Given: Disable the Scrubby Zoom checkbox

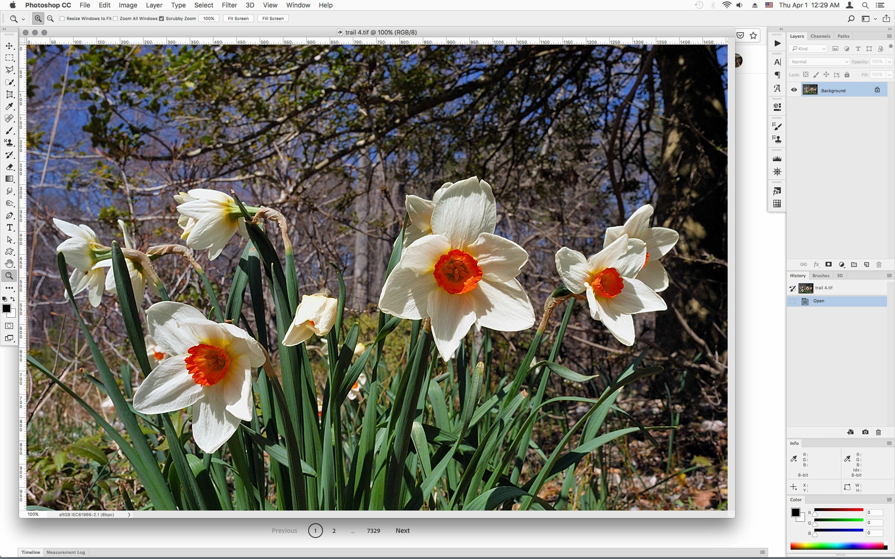Looking at the screenshot, I should click(x=162, y=19).
